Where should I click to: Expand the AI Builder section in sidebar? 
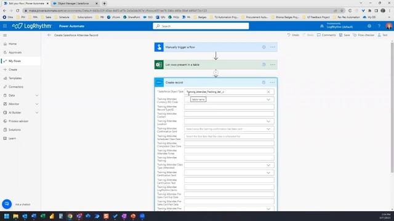point(37,112)
